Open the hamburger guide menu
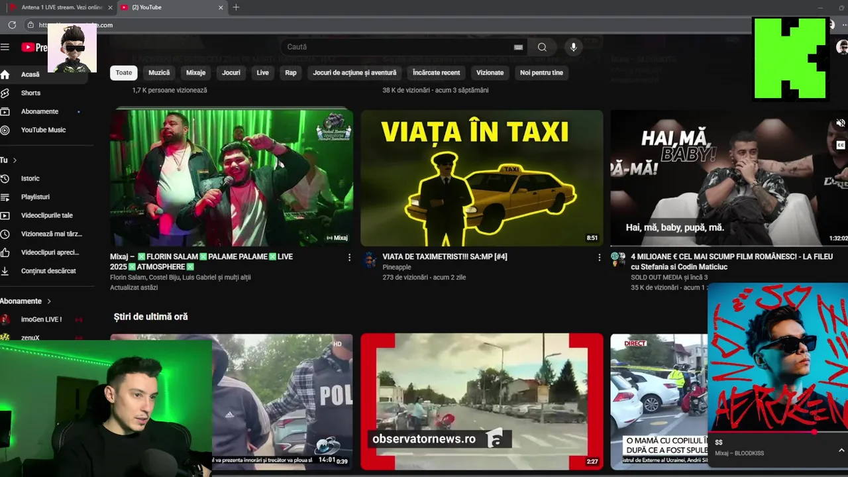The height and width of the screenshot is (477, 848). click(x=5, y=47)
